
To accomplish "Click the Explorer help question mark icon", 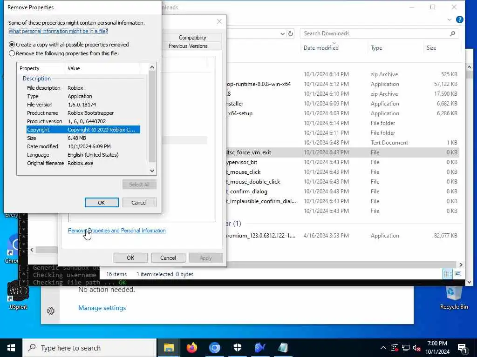I will [x=459, y=20].
